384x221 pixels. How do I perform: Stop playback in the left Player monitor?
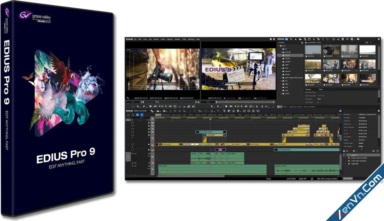[x=150, y=106]
